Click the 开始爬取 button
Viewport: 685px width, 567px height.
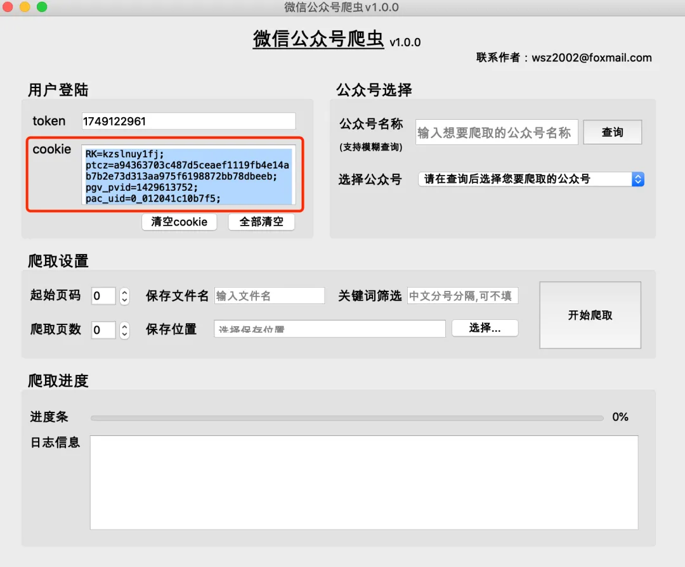590,315
